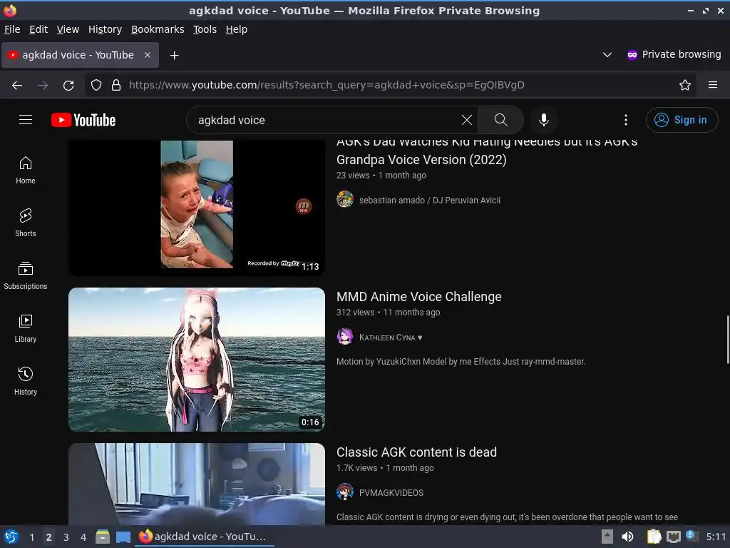Play the crying kid video thumbnail
Image resolution: width=730 pixels, height=548 pixels.
tap(197, 208)
